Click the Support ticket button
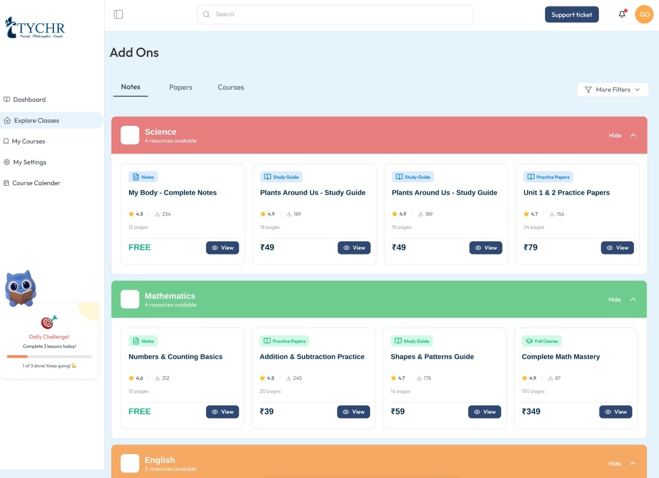The image size is (659, 478). (x=571, y=14)
